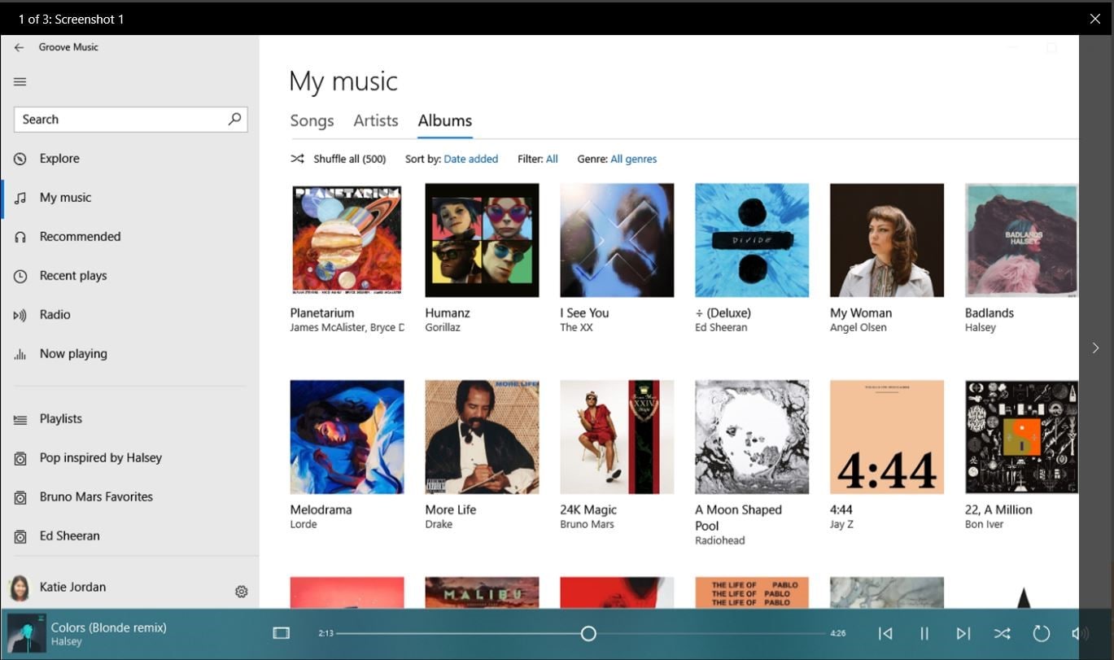Click the search magnifier icon
The image size is (1114, 660).
234,119
